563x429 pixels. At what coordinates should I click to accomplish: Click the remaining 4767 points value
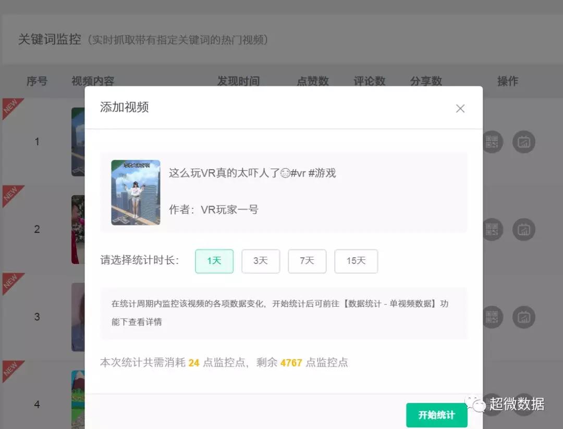[291, 363]
